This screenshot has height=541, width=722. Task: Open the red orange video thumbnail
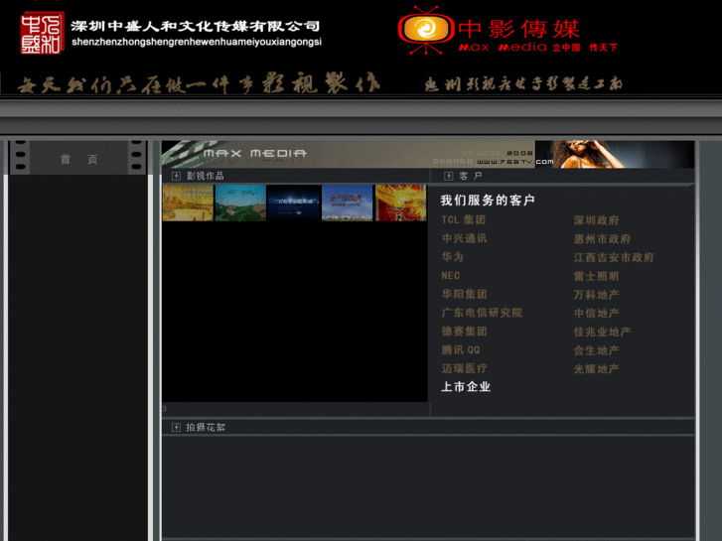[x=401, y=203]
